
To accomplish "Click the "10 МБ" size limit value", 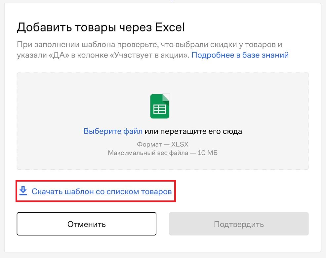I will pos(208,153).
